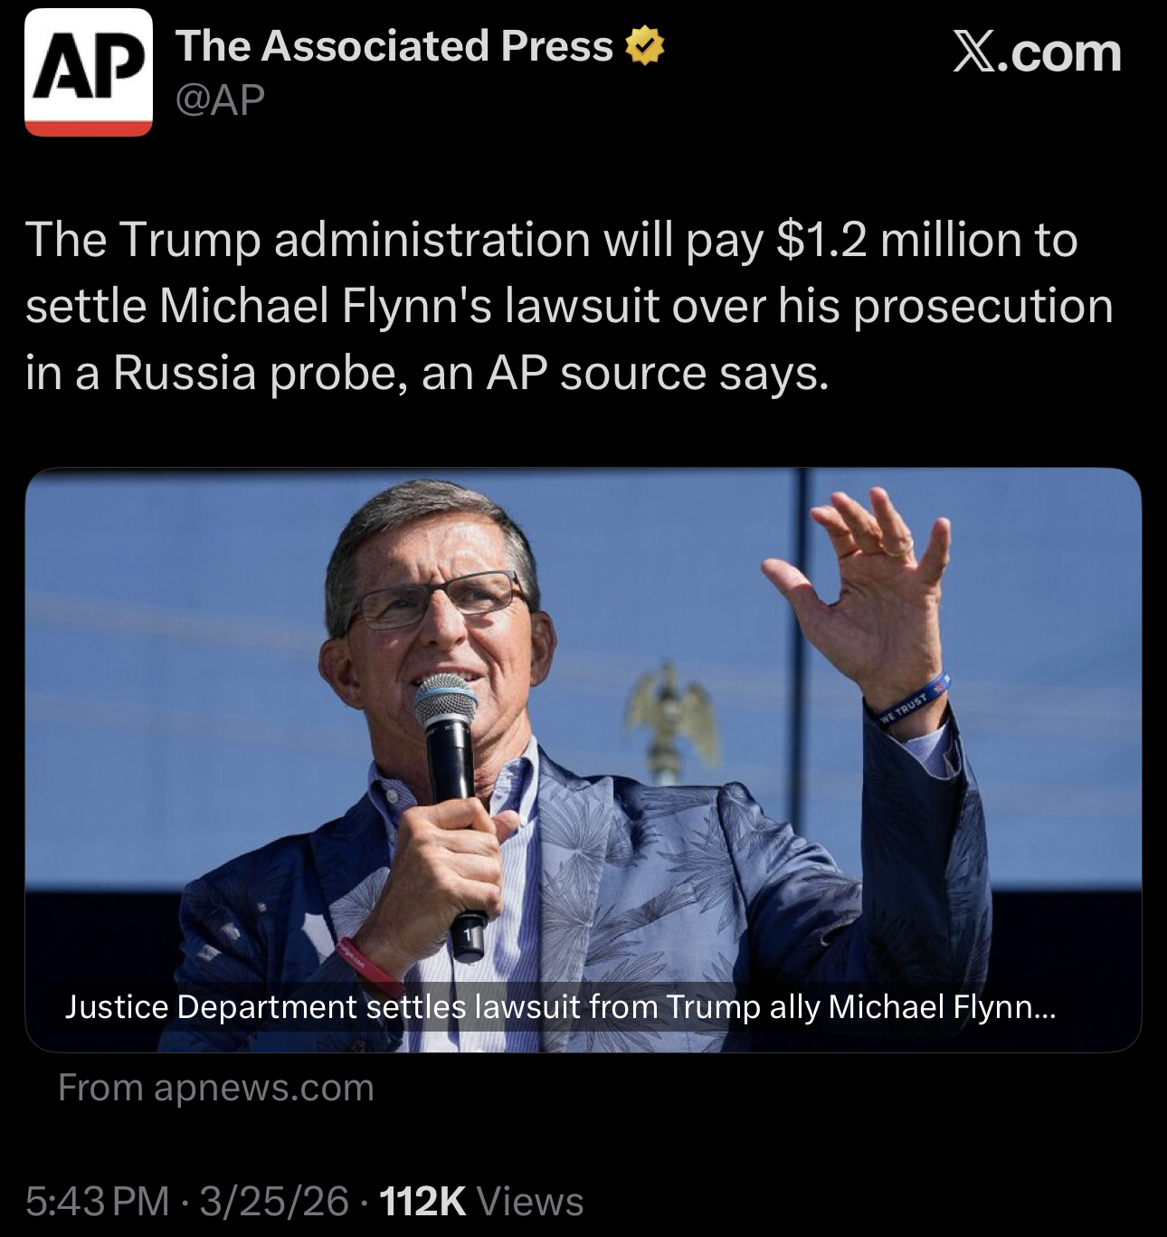The image size is (1167, 1237).
Task: Click the 5:43 PM timestamp
Action: pos(98,1202)
